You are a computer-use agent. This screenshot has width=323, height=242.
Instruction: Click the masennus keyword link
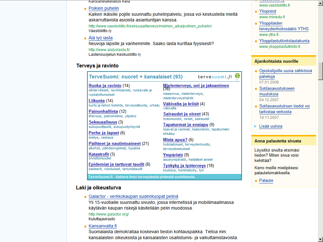pyautogui.click(x=171, y=94)
